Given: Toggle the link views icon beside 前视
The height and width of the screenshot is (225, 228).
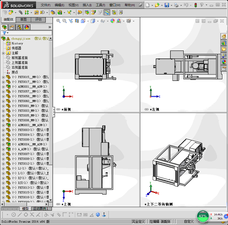Looking at the screenshot, I should click(58, 109).
